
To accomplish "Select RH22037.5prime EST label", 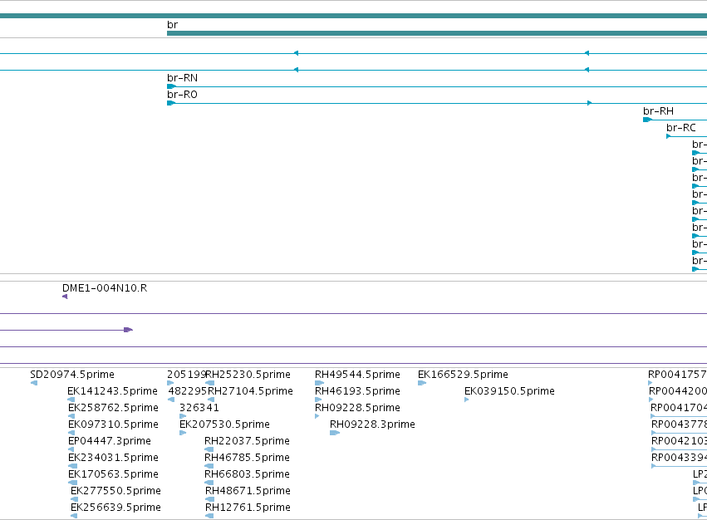I will tap(247, 441).
